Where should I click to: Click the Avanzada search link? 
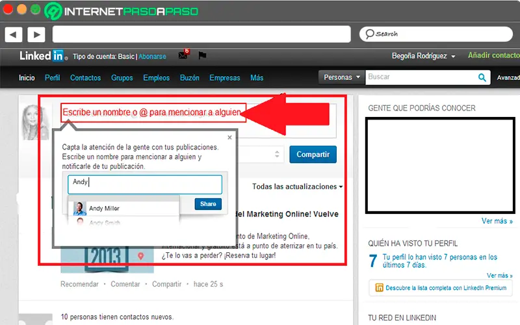tap(508, 77)
